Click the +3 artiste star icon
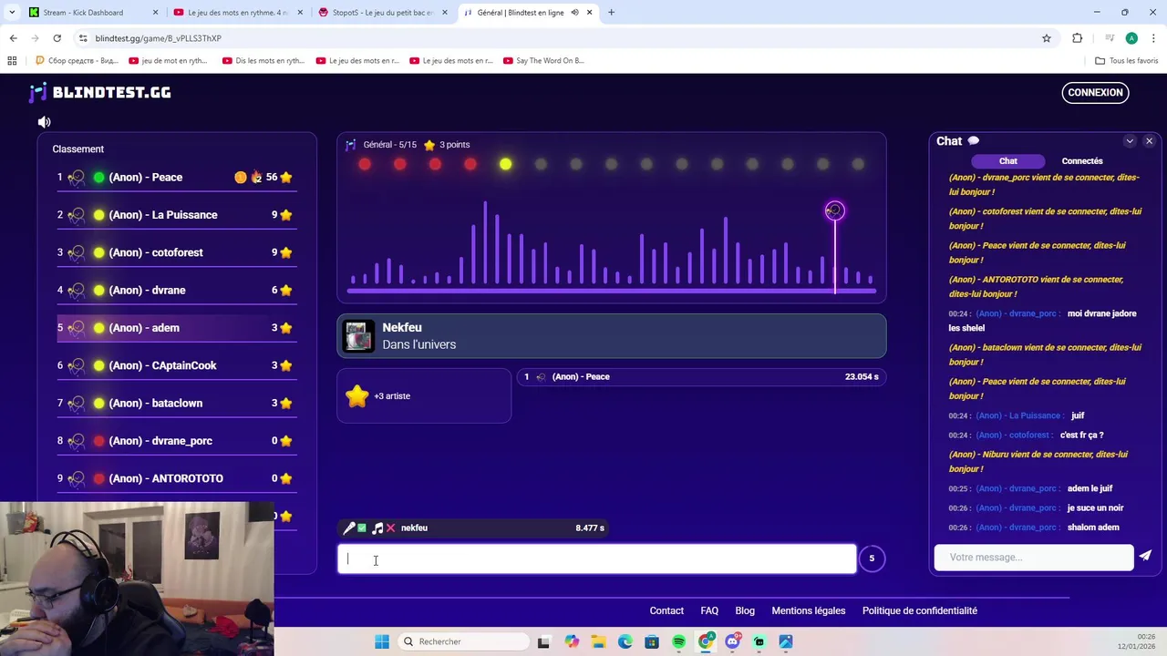 coord(356,395)
